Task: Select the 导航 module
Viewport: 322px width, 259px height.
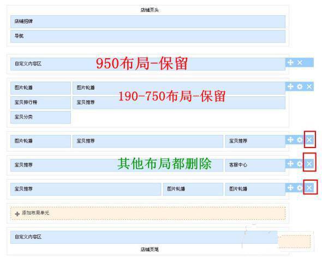Action: [148, 36]
